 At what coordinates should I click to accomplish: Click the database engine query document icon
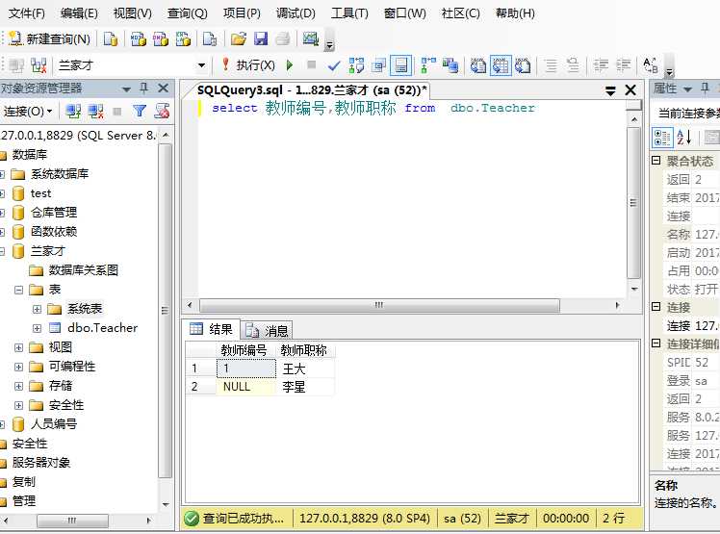point(111,39)
